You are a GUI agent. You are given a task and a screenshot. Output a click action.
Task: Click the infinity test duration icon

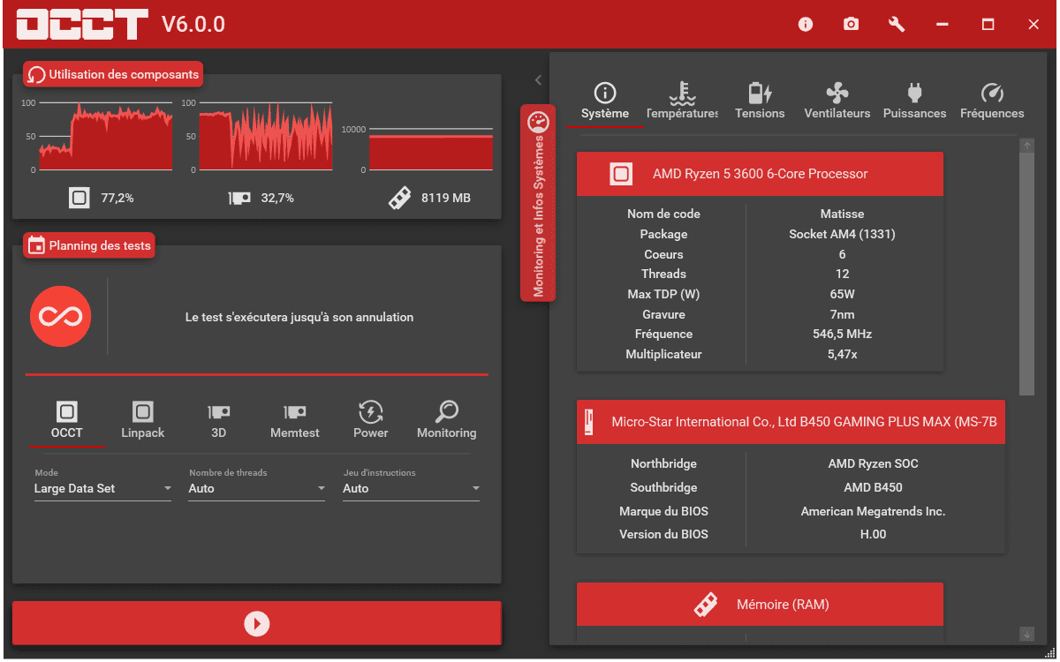[x=61, y=316]
